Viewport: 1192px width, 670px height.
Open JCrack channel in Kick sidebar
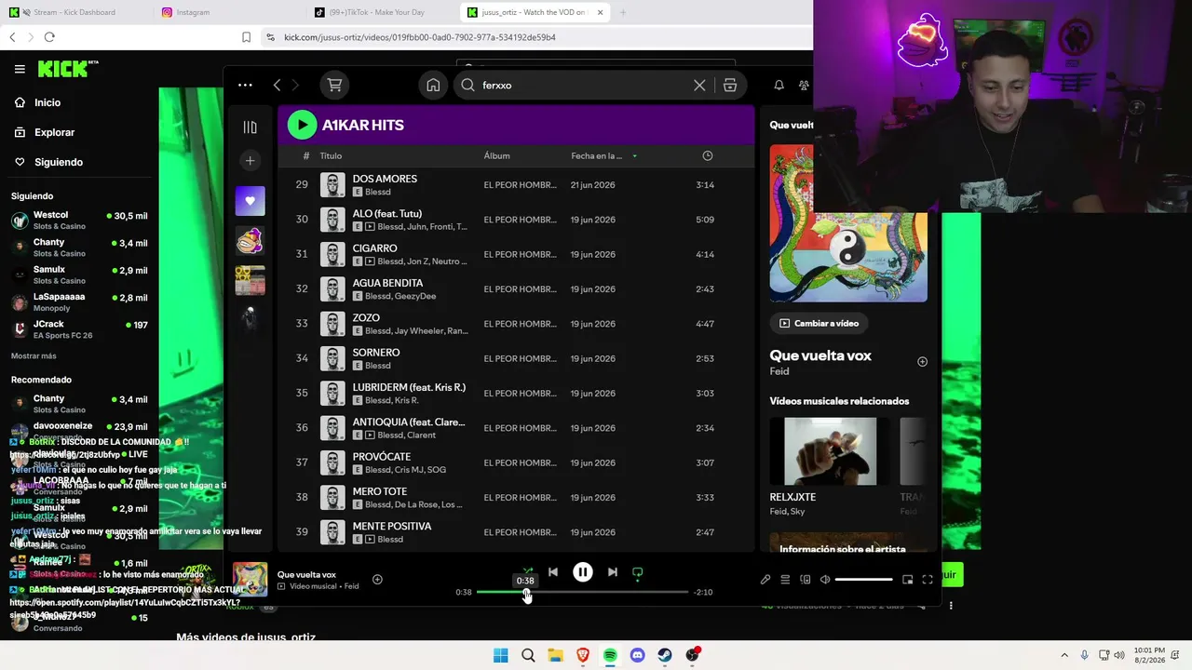(79, 329)
